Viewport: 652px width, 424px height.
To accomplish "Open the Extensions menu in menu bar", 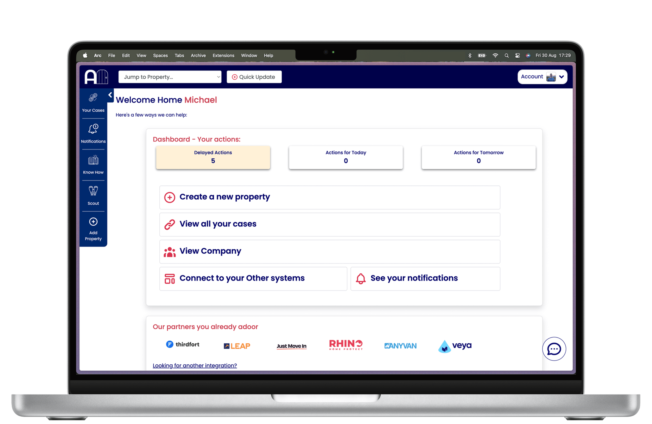I will click(x=223, y=55).
